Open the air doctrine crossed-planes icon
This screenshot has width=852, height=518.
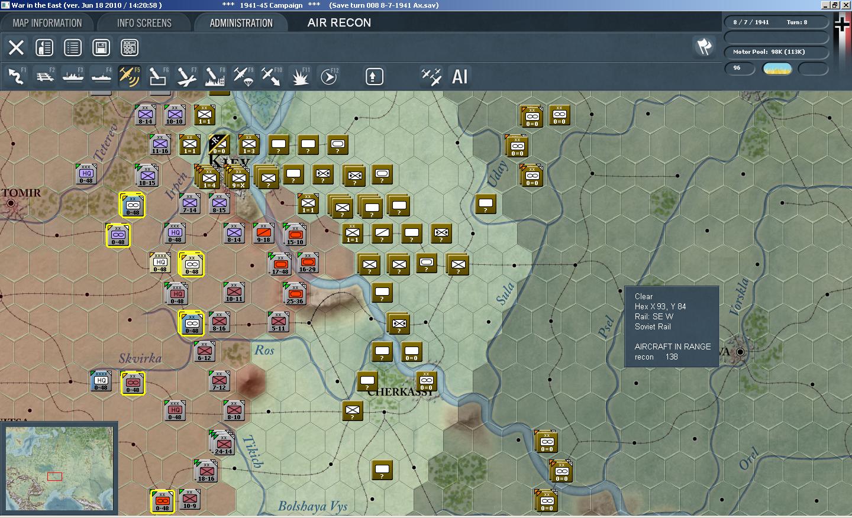tap(431, 76)
